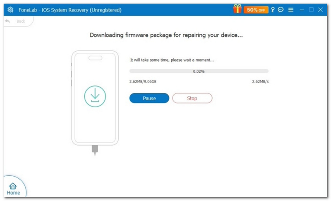Click the download progress bar
The width and height of the screenshot is (331, 201).
click(x=199, y=71)
